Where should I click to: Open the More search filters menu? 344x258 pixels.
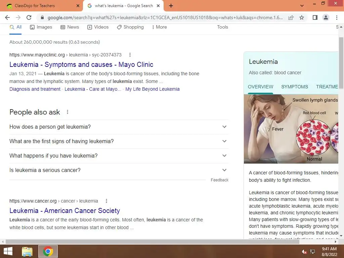coord(159,27)
